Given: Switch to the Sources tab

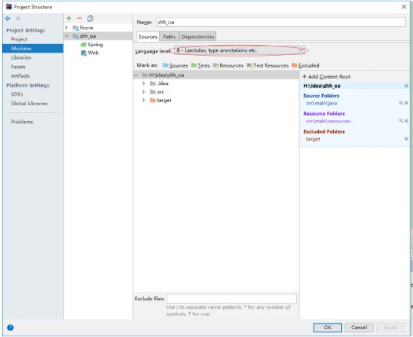Looking at the screenshot, I should [x=148, y=37].
